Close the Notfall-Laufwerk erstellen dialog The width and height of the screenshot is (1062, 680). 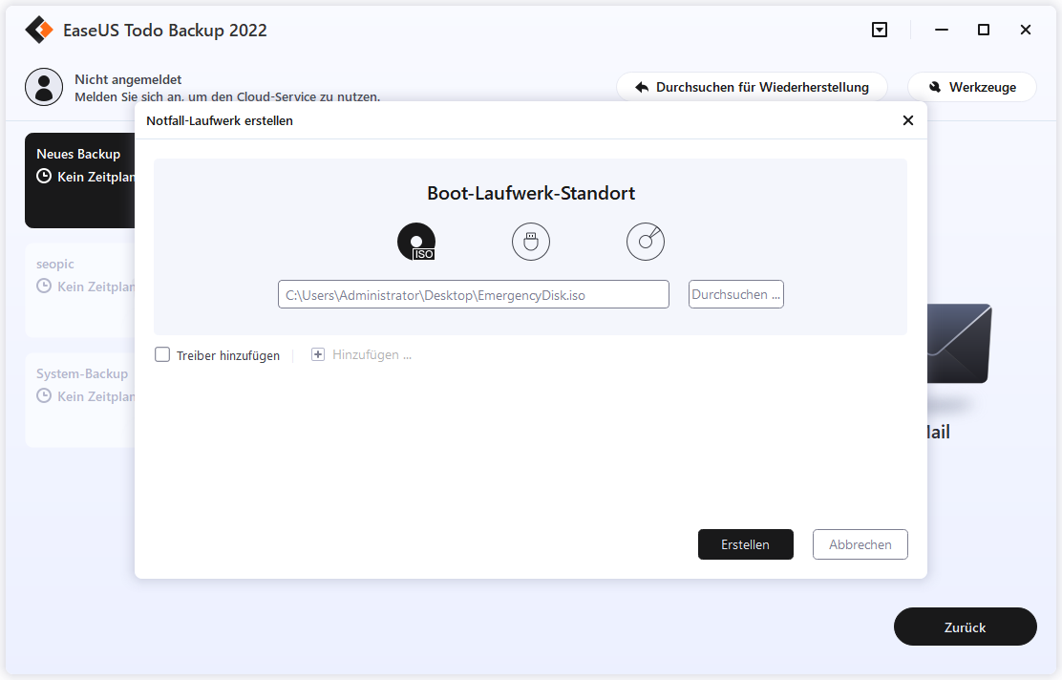907,120
